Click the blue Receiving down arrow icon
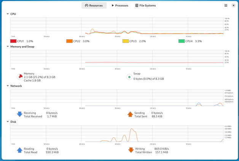 (20, 114)
